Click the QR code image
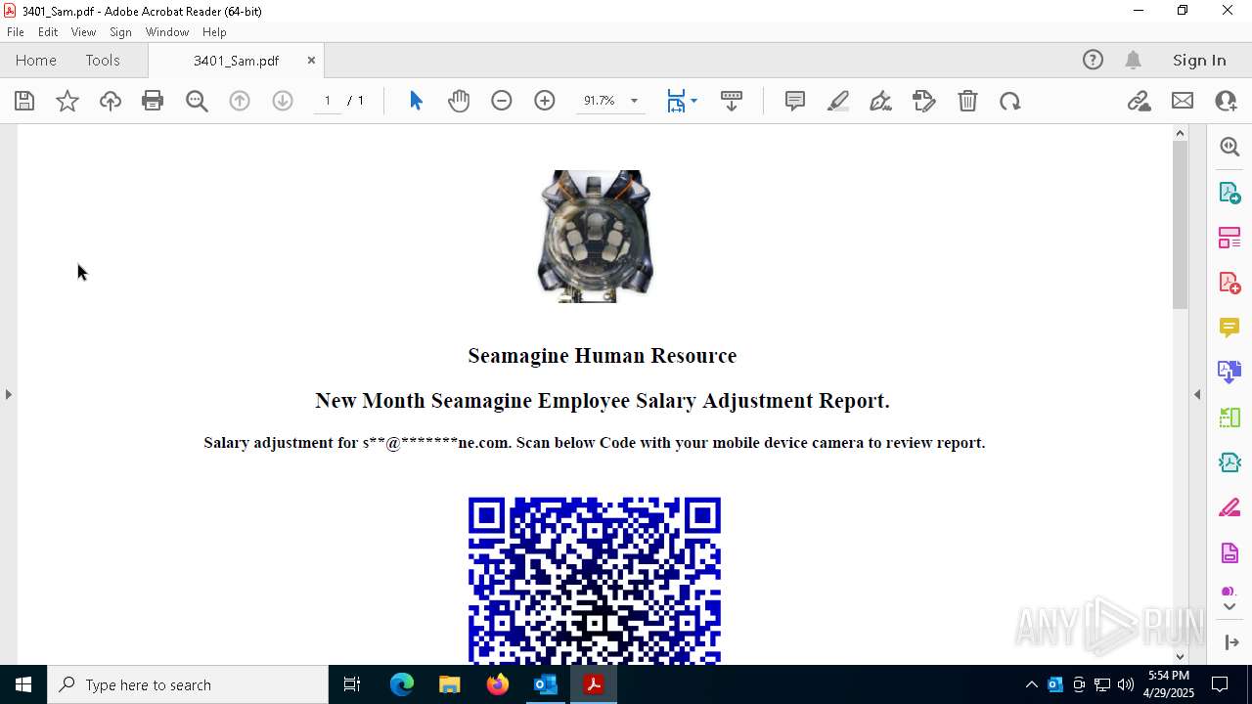Image resolution: width=1252 pixels, height=704 pixels. point(595,581)
